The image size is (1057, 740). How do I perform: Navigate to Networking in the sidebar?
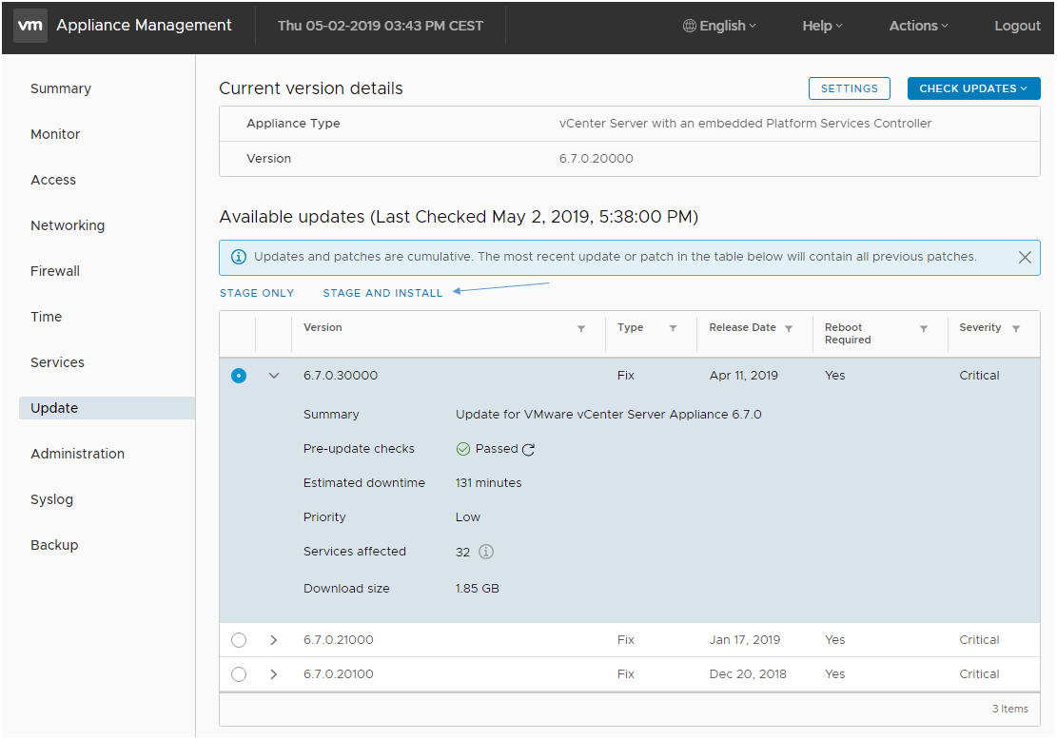68,225
